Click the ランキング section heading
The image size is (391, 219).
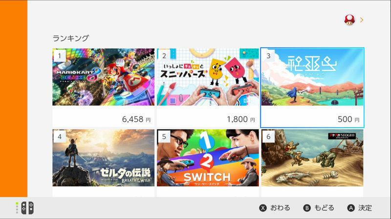coord(71,38)
